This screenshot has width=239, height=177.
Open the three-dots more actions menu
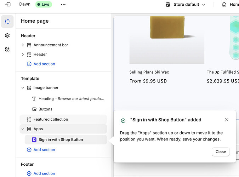coord(63,4)
